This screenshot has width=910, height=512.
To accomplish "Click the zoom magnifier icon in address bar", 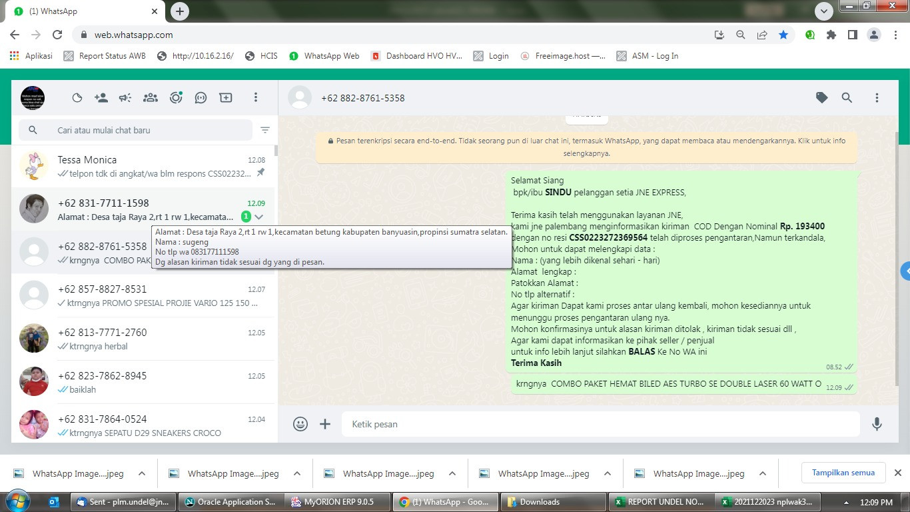I will (x=741, y=35).
